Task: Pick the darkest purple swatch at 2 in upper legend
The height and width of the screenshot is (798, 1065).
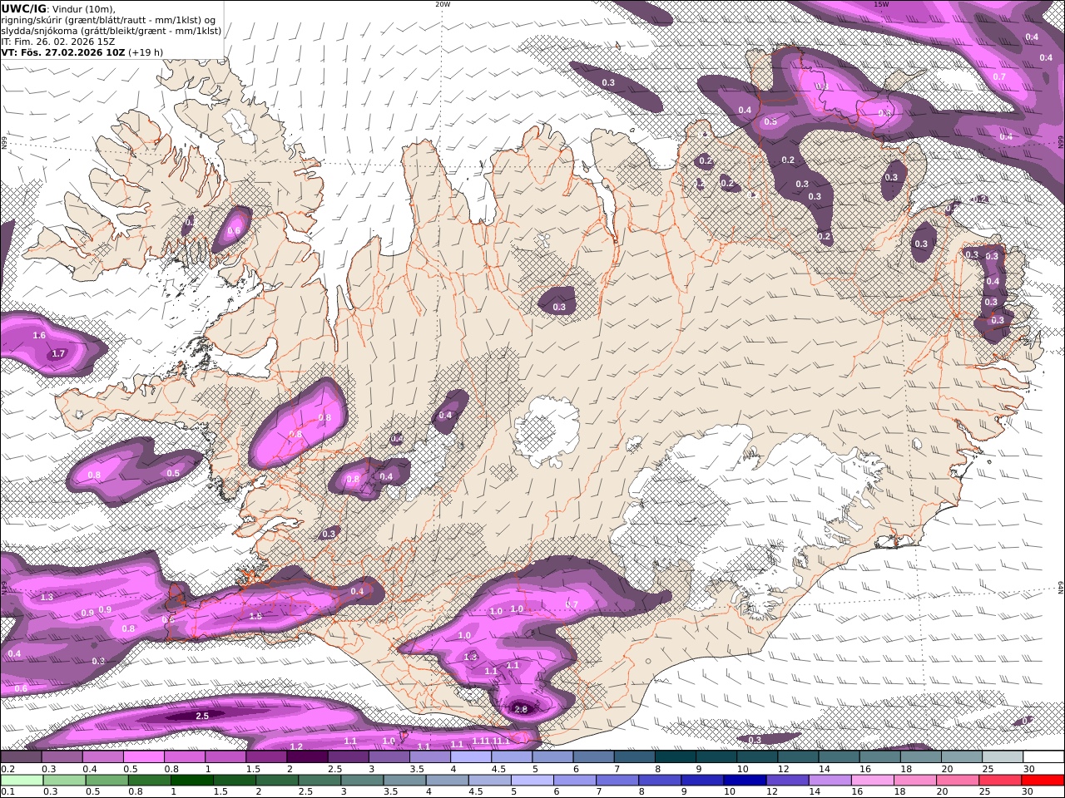Action: point(307,757)
